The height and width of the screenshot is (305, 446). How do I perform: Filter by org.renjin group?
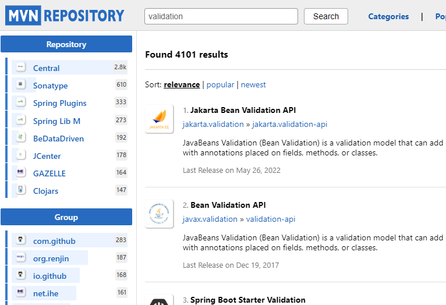point(51,258)
